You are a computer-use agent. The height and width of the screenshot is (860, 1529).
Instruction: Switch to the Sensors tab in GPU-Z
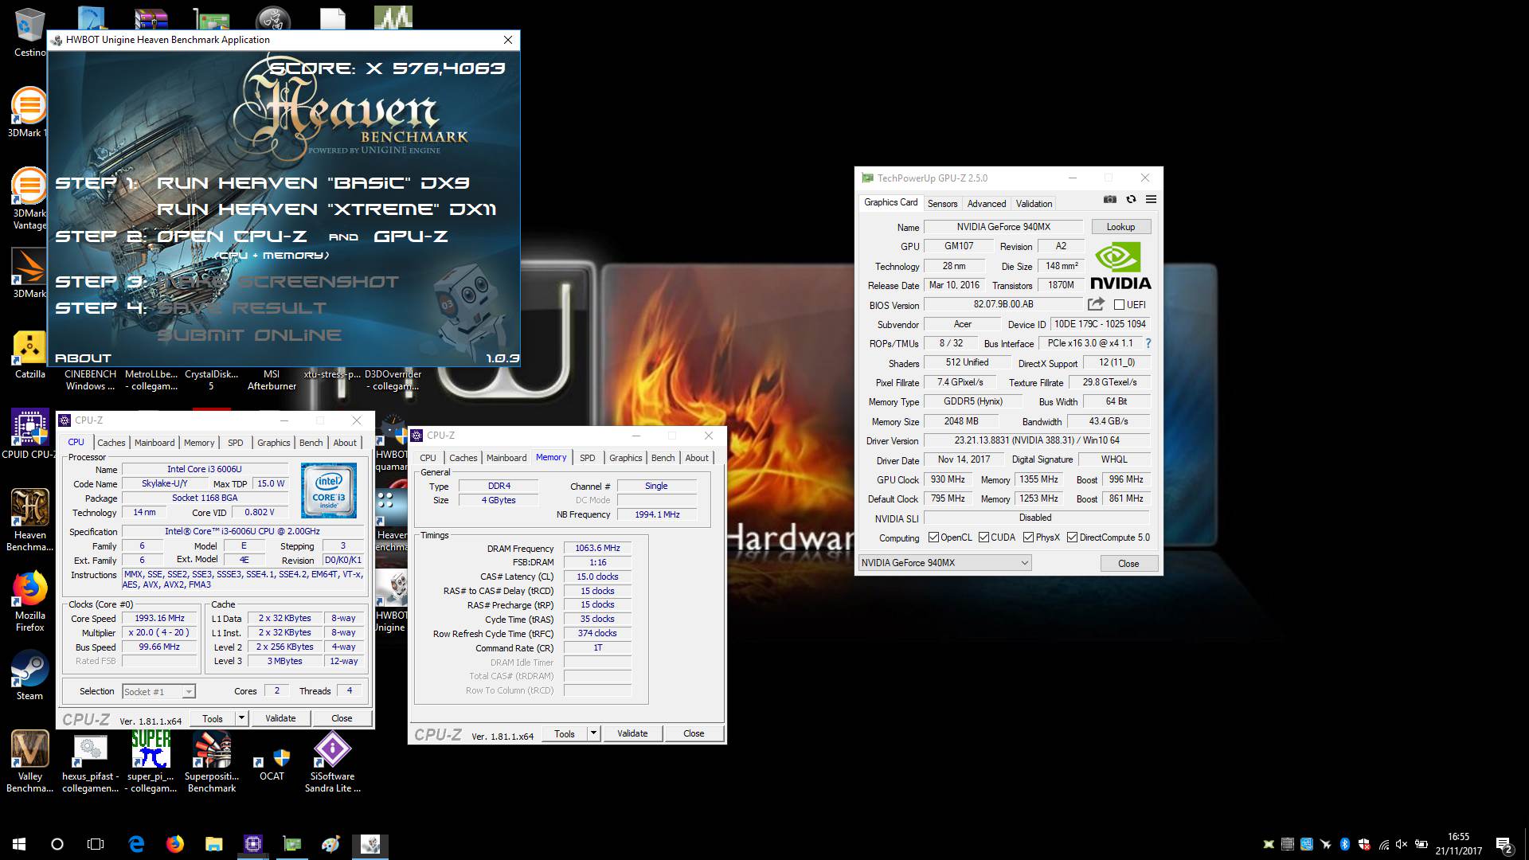[x=942, y=204]
